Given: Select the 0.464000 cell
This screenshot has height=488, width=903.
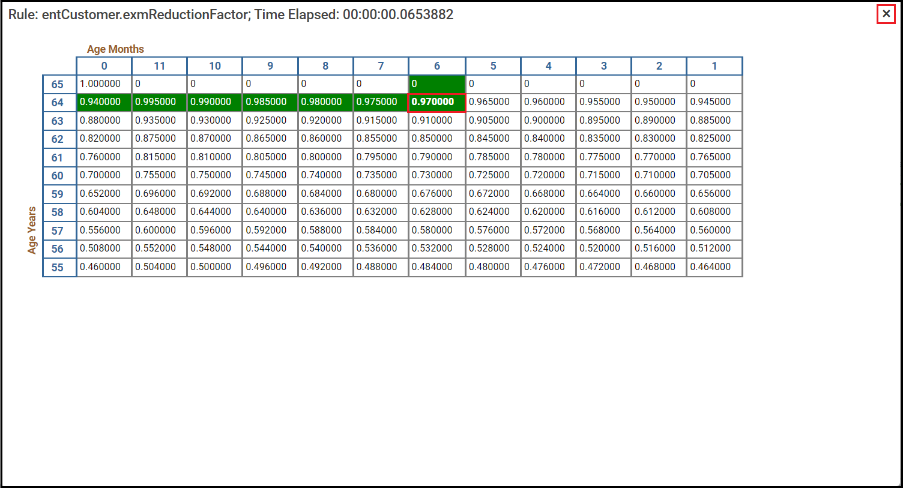Looking at the screenshot, I should click(714, 267).
